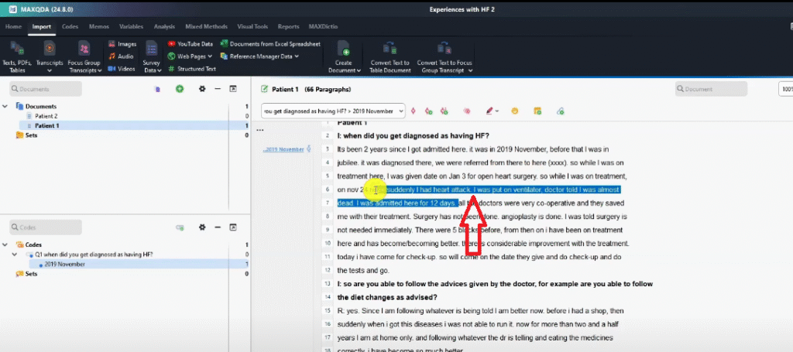Image resolution: width=793 pixels, height=352 pixels.
Task: Click Convert Text to Table Document
Action: (390, 56)
